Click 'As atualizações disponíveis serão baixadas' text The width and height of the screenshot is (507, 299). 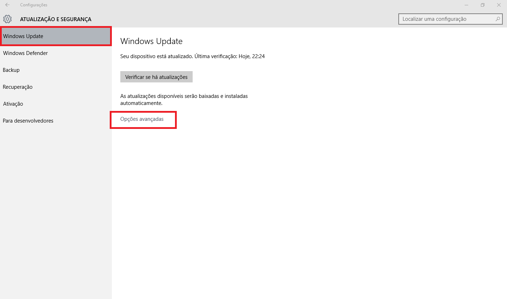tap(184, 100)
